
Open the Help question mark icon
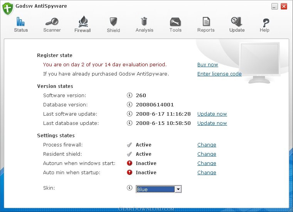point(266,23)
